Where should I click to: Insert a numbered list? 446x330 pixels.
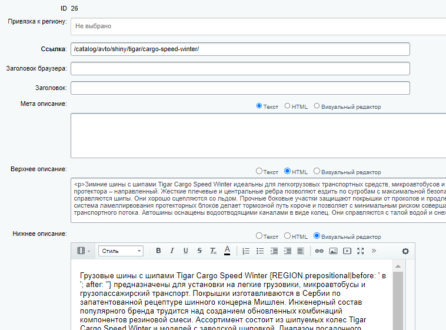coord(247,251)
